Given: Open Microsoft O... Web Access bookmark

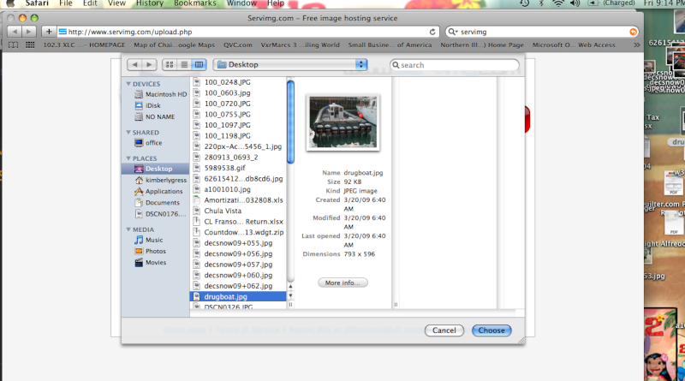Looking at the screenshot, I should coord(574,45).
